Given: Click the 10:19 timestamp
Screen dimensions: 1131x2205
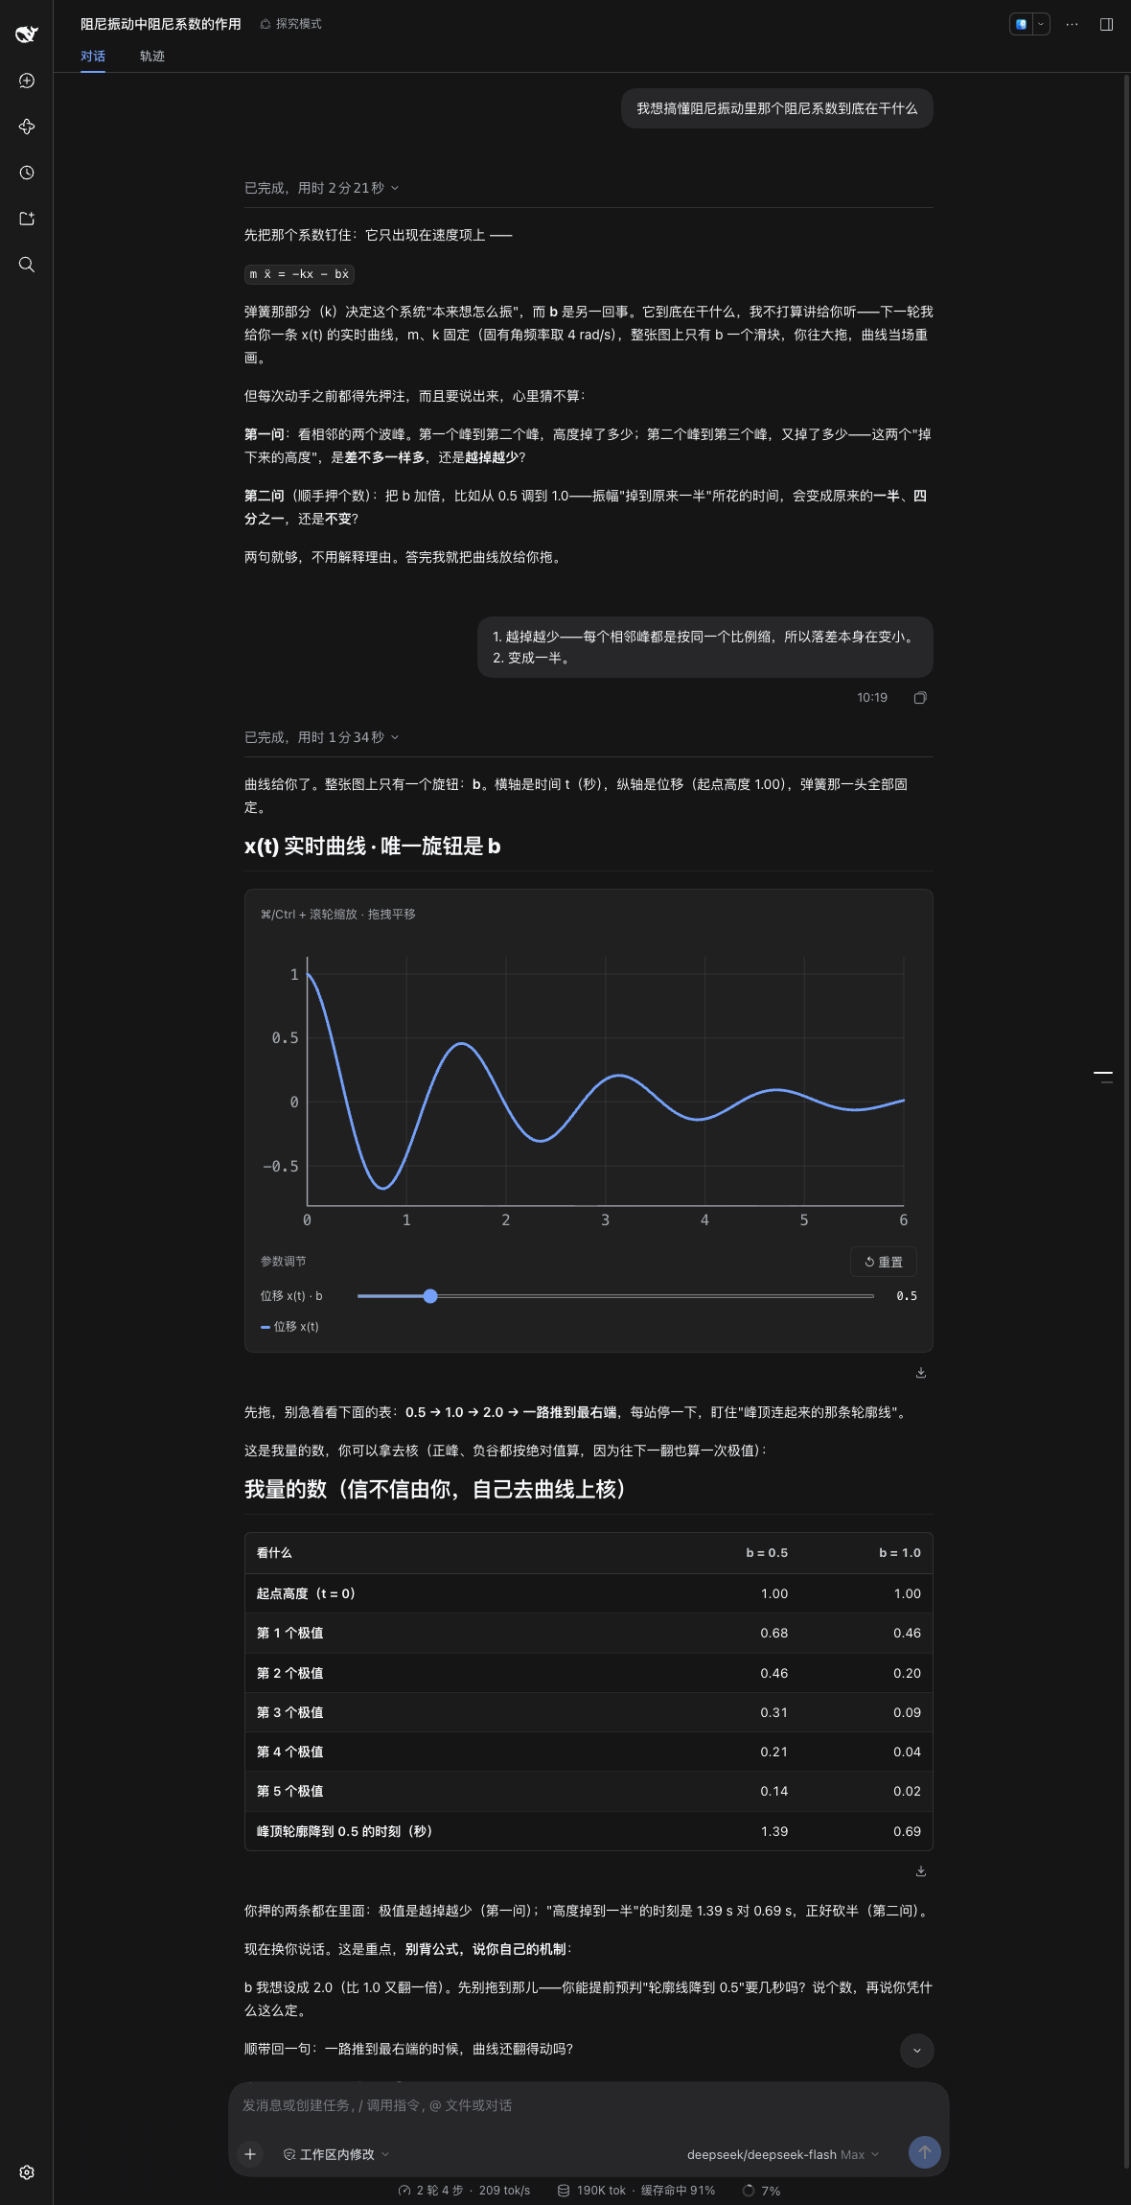Looking at the screenshot, I should [x=872, y=698].
